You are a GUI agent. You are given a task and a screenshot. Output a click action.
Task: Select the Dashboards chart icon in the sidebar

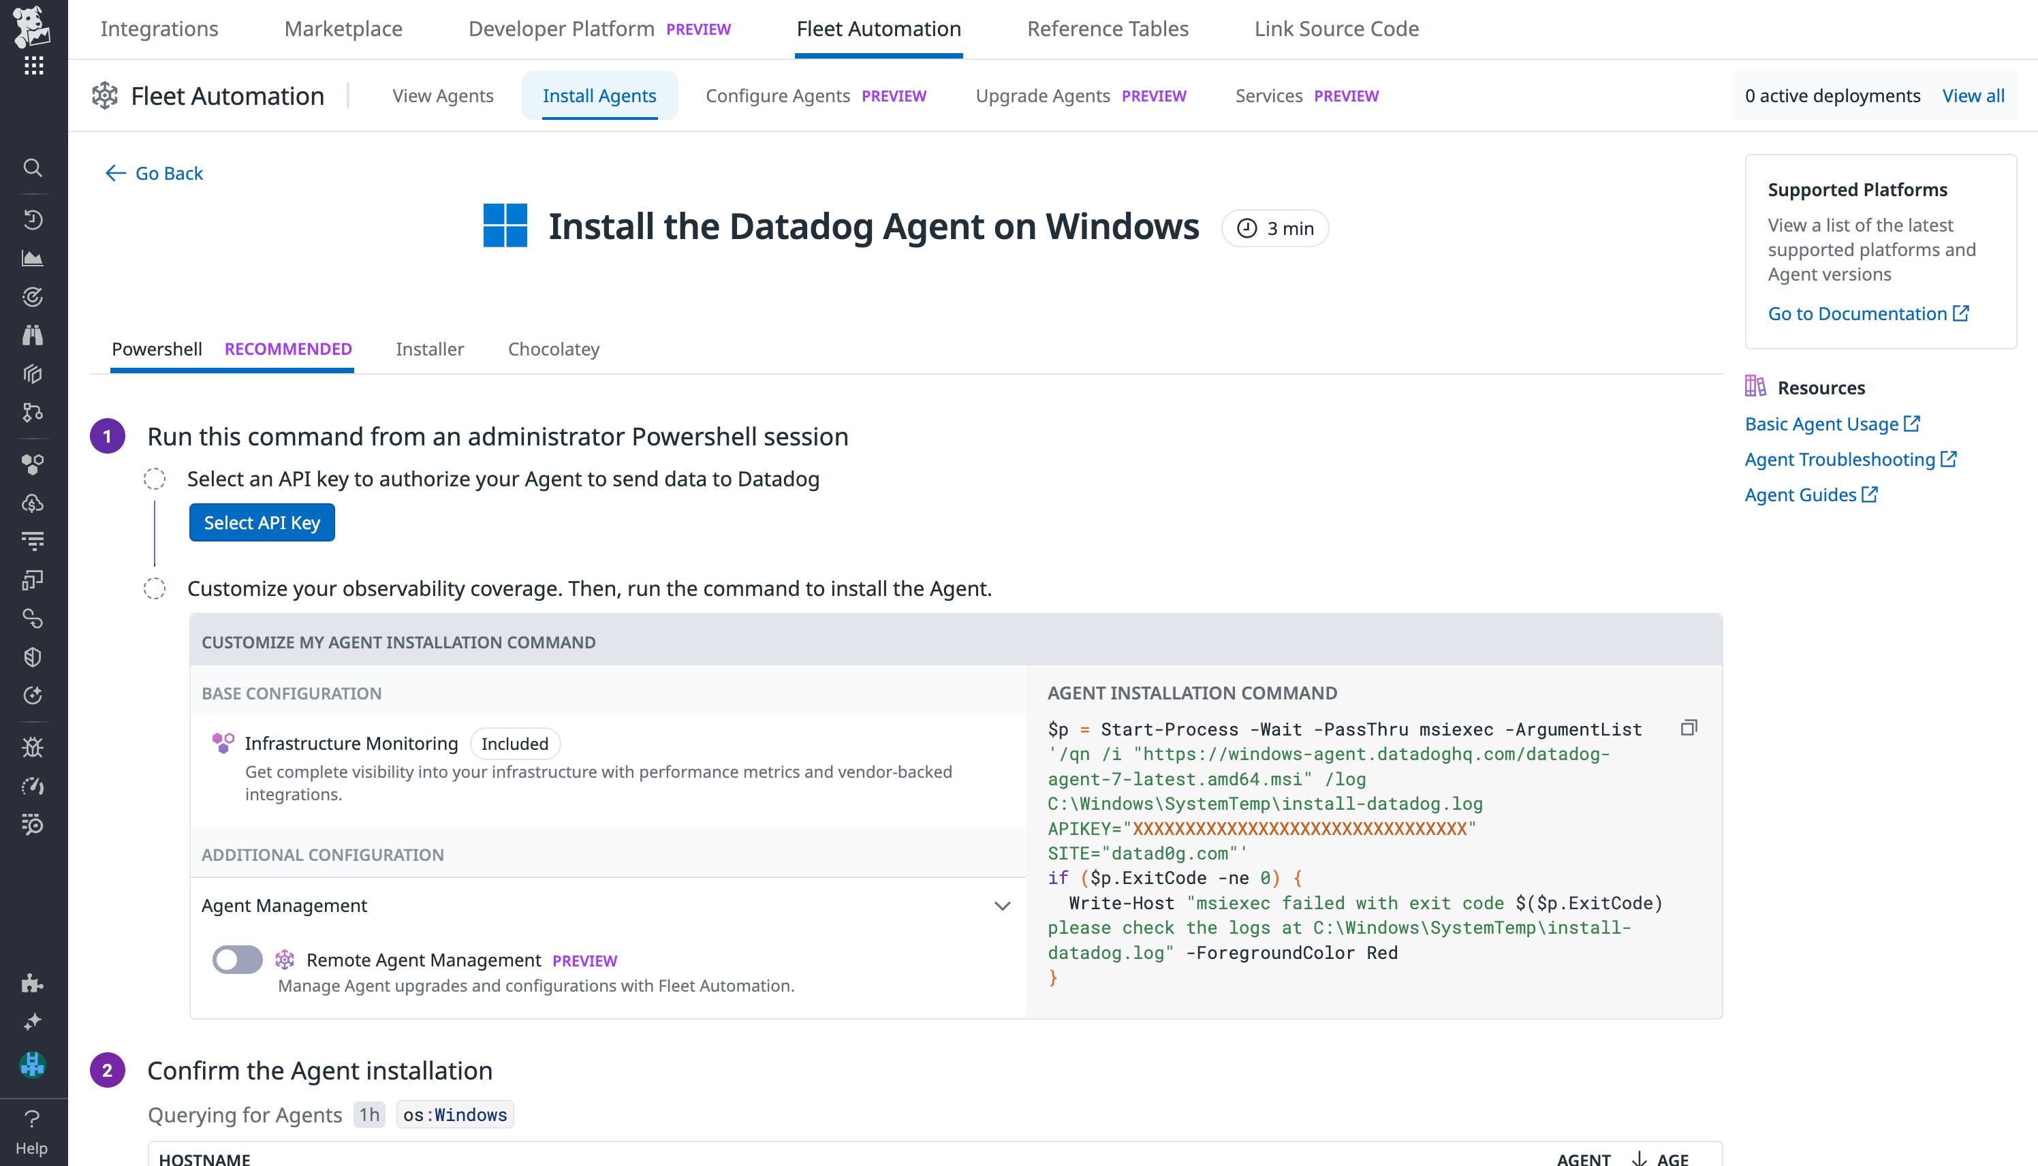pos(33,258)
